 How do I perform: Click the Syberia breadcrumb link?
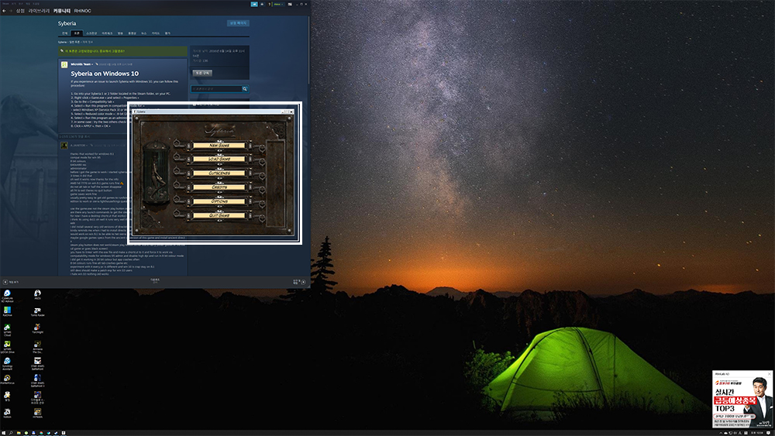tap(62, 42)
